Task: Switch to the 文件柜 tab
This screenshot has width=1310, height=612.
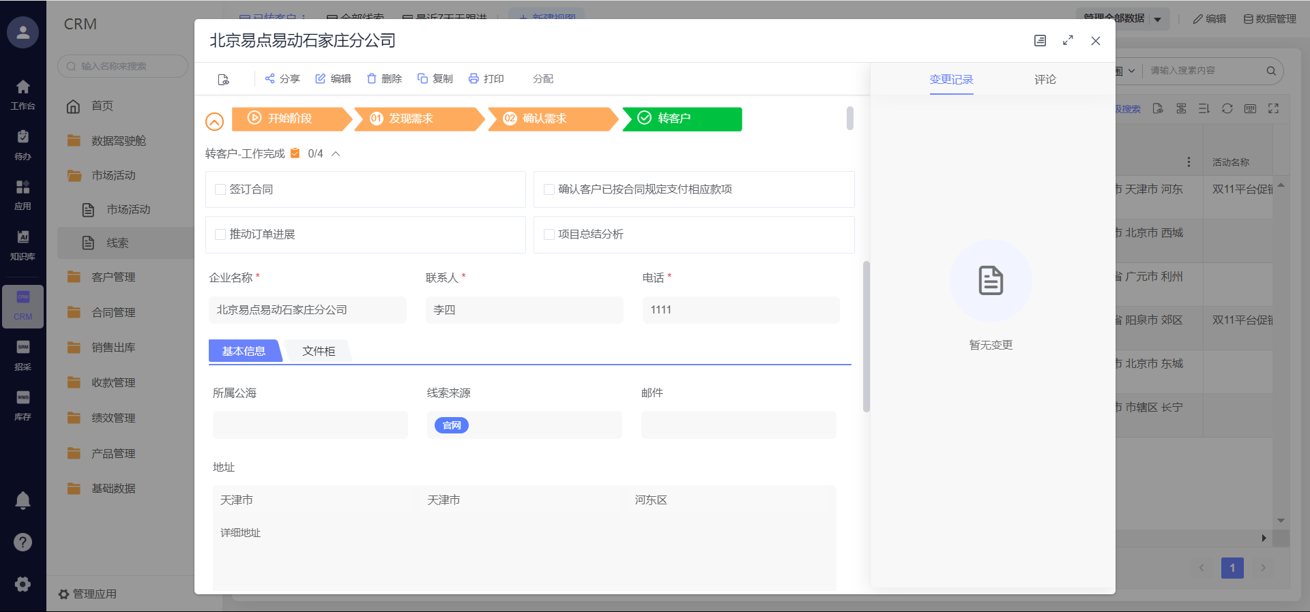Action: click(x=319, y=351)
